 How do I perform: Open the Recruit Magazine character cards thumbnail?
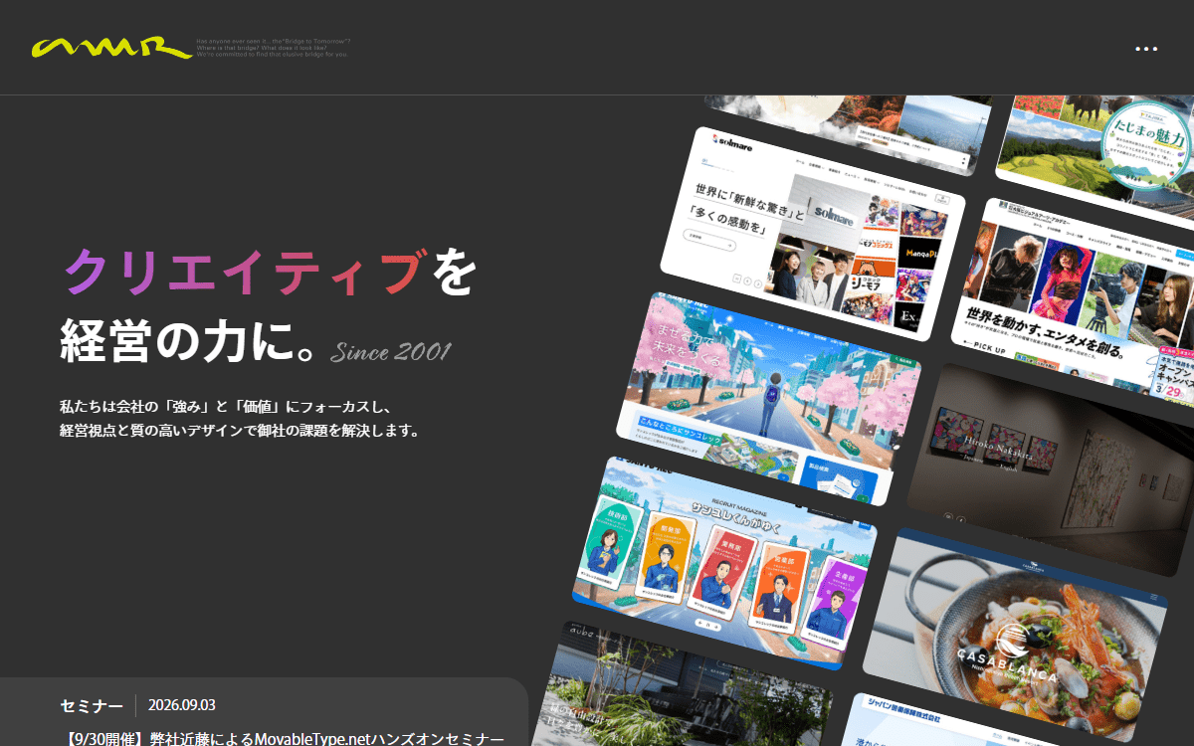724,562
